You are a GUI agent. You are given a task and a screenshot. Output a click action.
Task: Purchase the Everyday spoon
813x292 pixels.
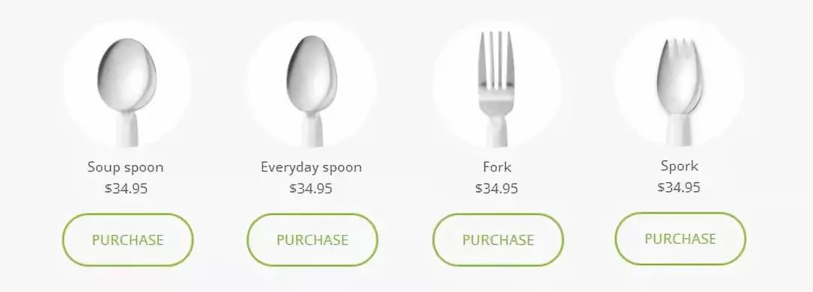[312, 239]
